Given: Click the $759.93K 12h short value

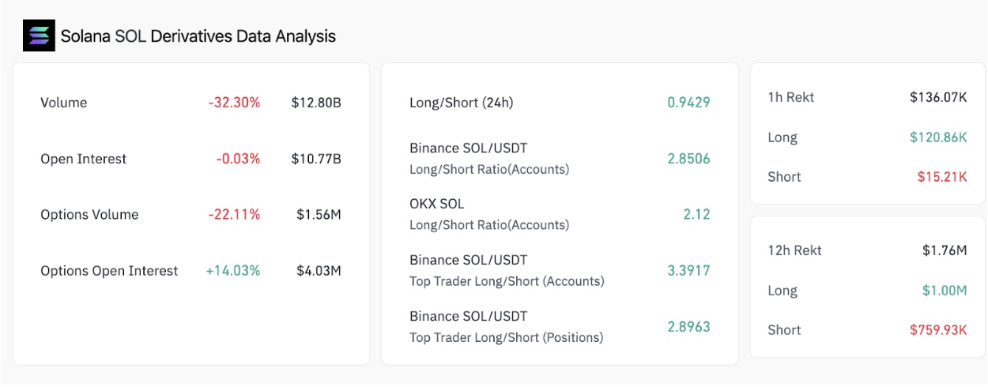Looking at the screenshot, I should (x=938, y=330).
